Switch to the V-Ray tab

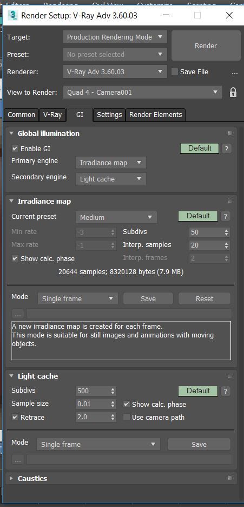click(52, 115)
